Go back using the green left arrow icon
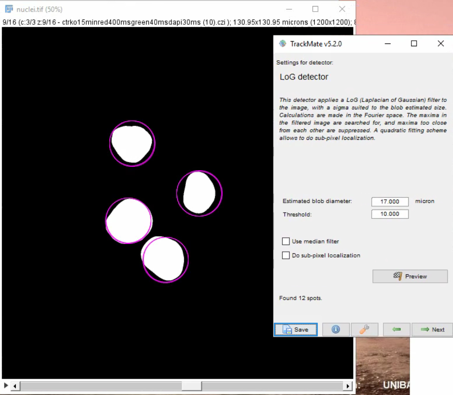453x395 pixels. (x=396, y=330)
